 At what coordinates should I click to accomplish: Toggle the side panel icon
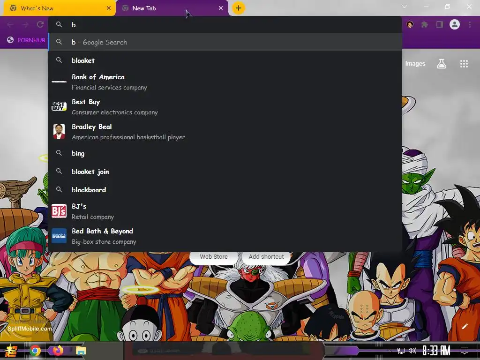click(x=440, y=24)
